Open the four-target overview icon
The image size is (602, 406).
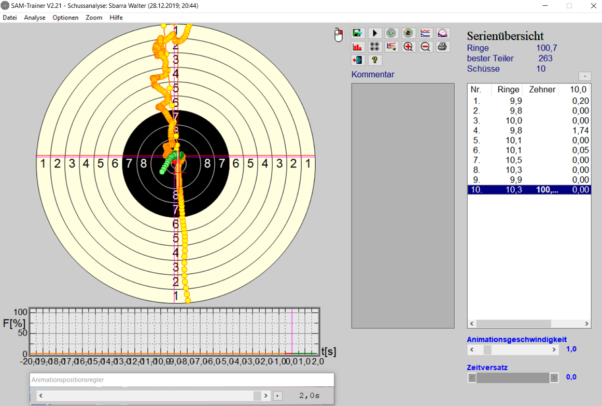375,47
